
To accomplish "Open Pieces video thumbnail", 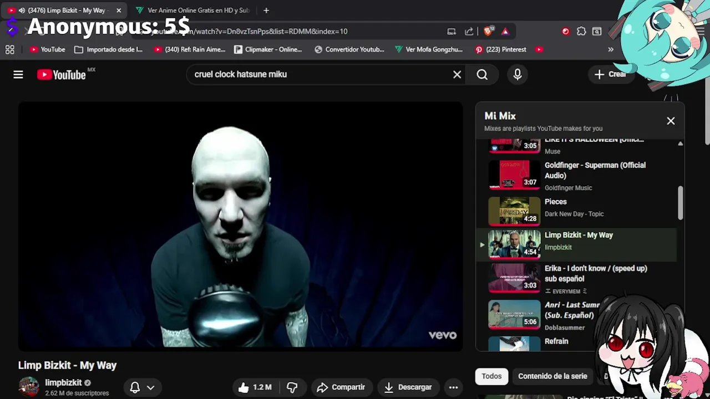I will pyautogui.click(x=514, y=211).
